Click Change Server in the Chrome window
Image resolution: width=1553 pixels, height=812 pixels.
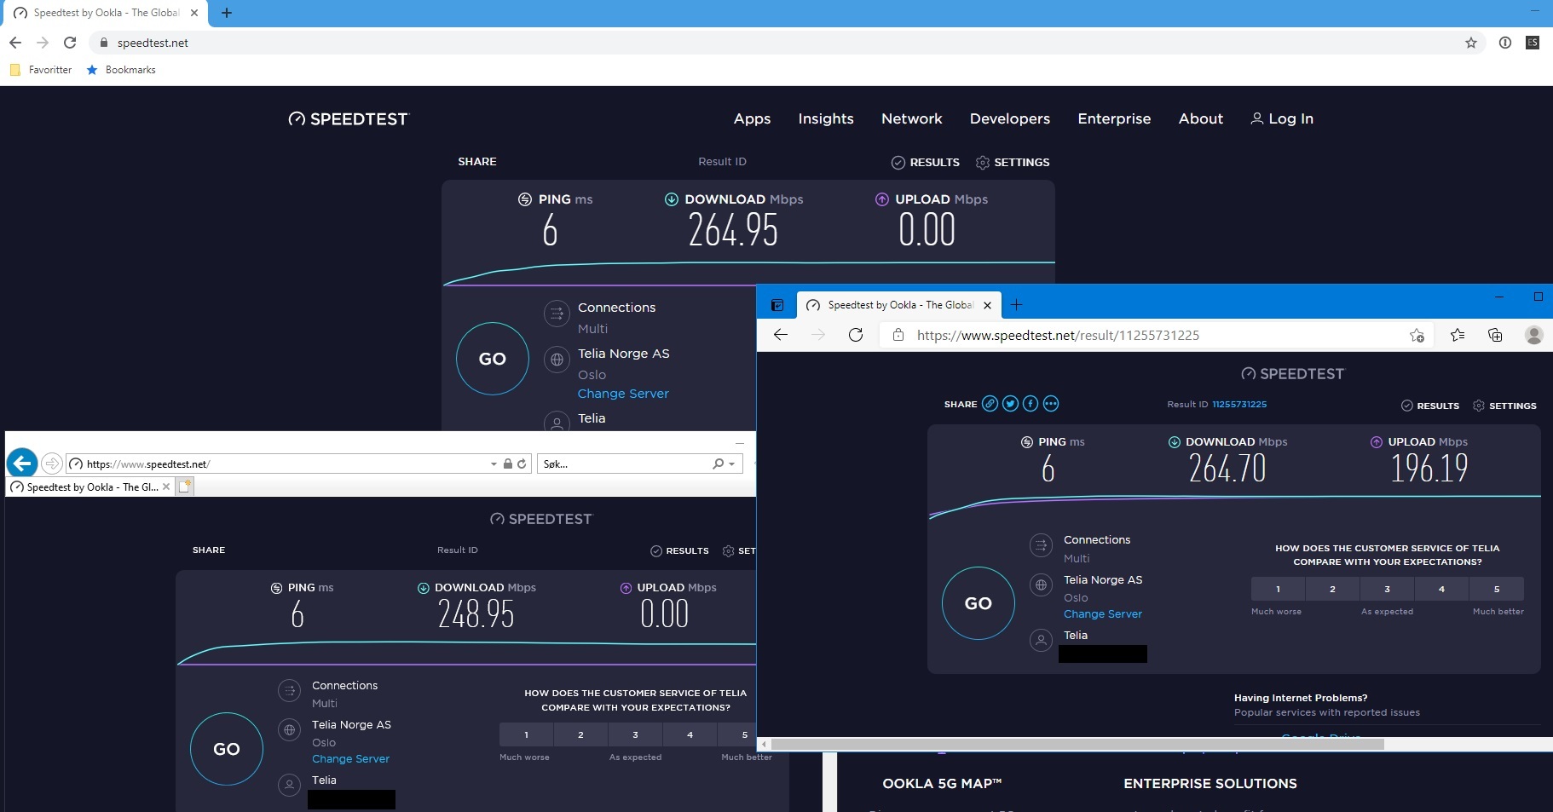point(623,394)
